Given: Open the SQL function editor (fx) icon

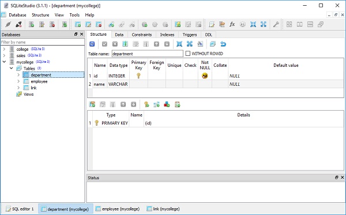Looking at the screenshot, I should coord(232,24).
